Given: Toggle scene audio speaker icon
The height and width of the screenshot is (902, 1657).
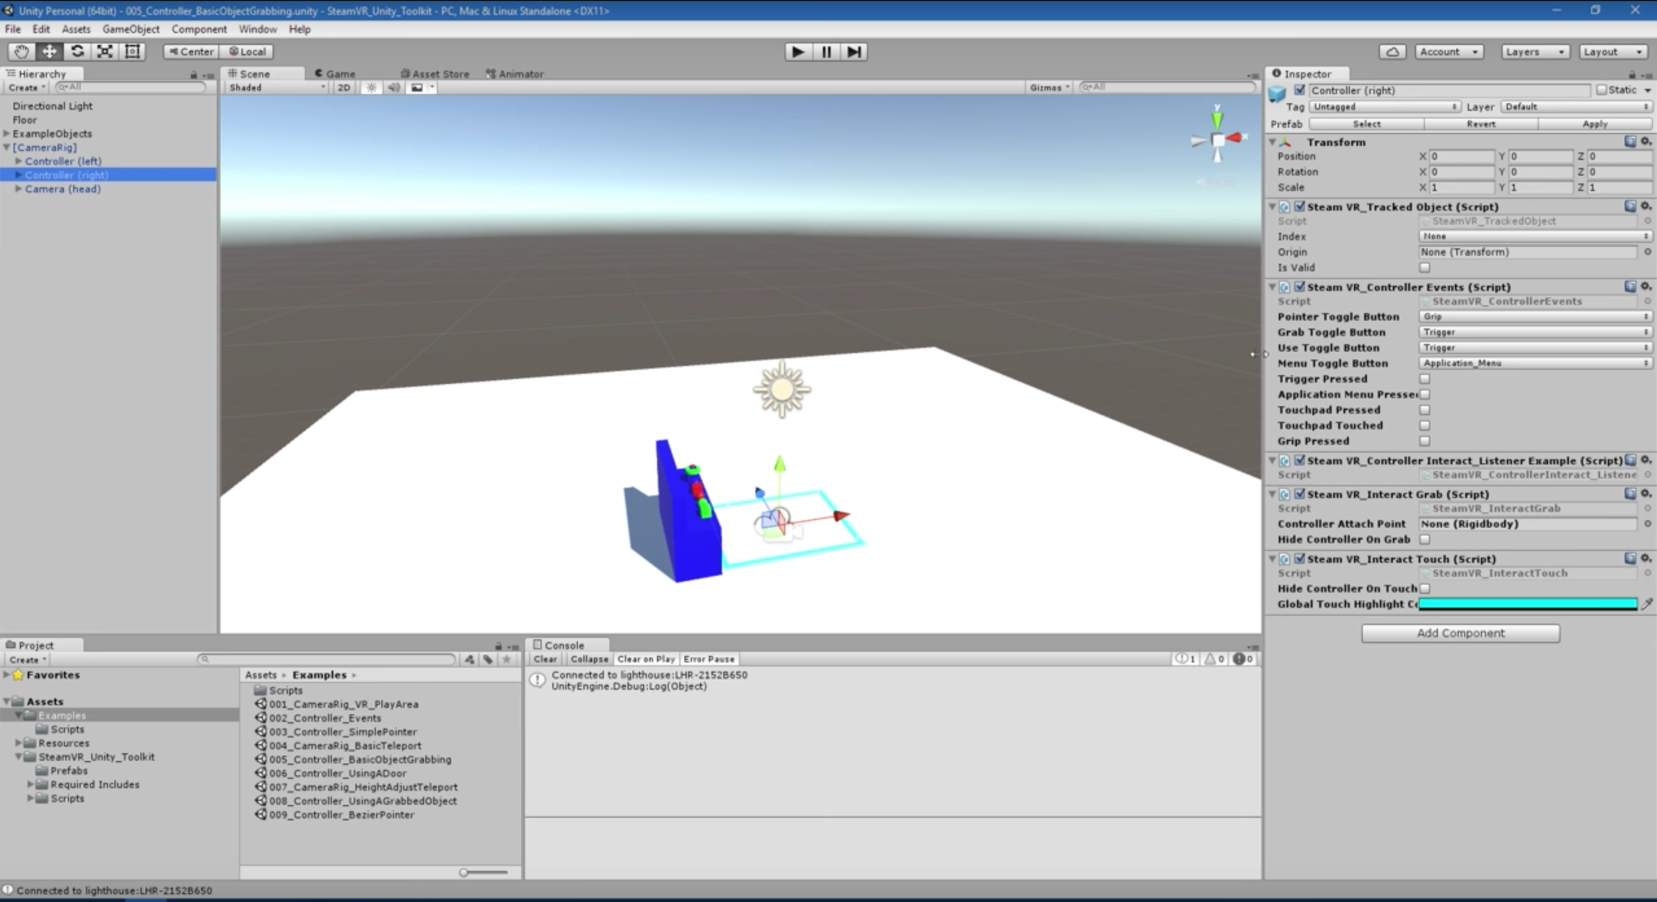Looking at the screenshot, I should point(394,88).
